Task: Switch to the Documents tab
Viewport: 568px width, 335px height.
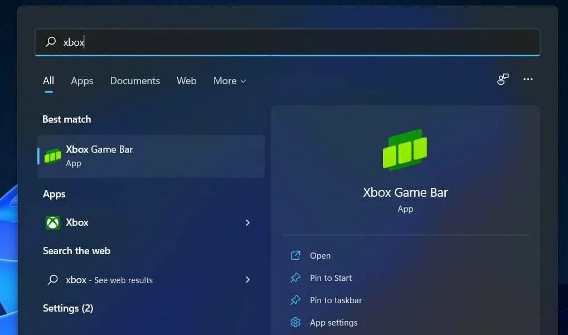Action: tap(135, 81)
